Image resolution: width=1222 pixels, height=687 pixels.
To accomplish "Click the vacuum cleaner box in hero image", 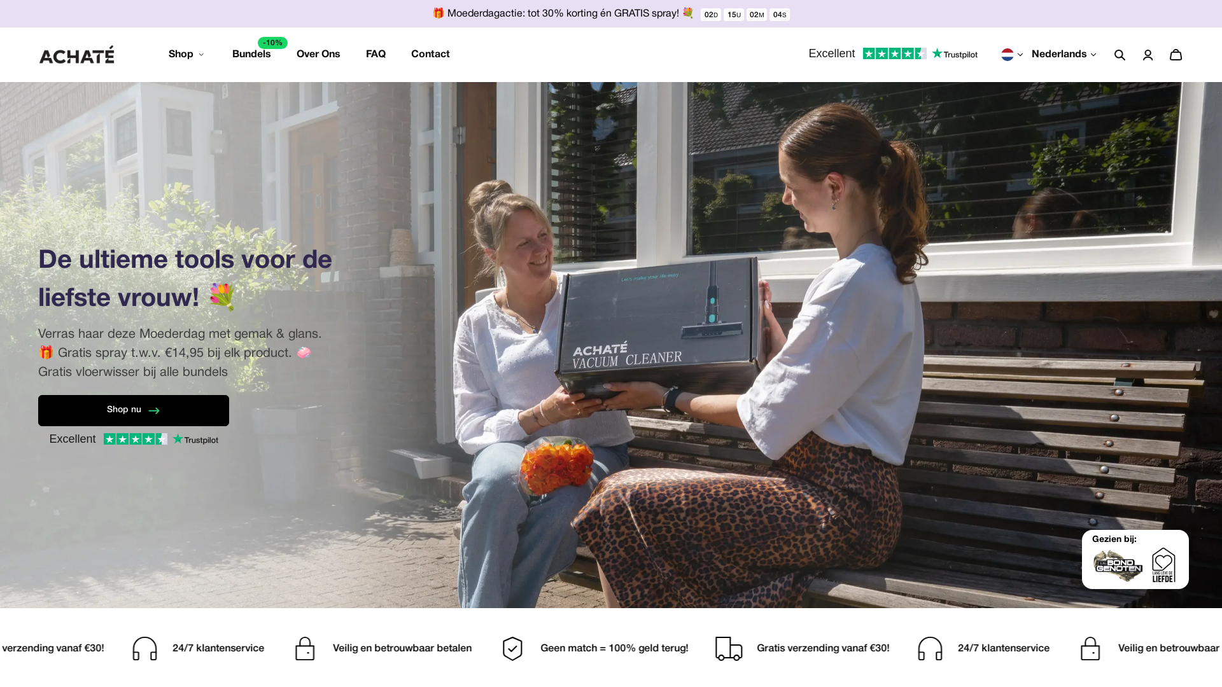I will pos(659,328).
